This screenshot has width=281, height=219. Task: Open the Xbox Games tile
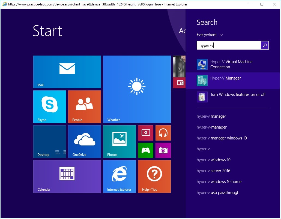145,150
